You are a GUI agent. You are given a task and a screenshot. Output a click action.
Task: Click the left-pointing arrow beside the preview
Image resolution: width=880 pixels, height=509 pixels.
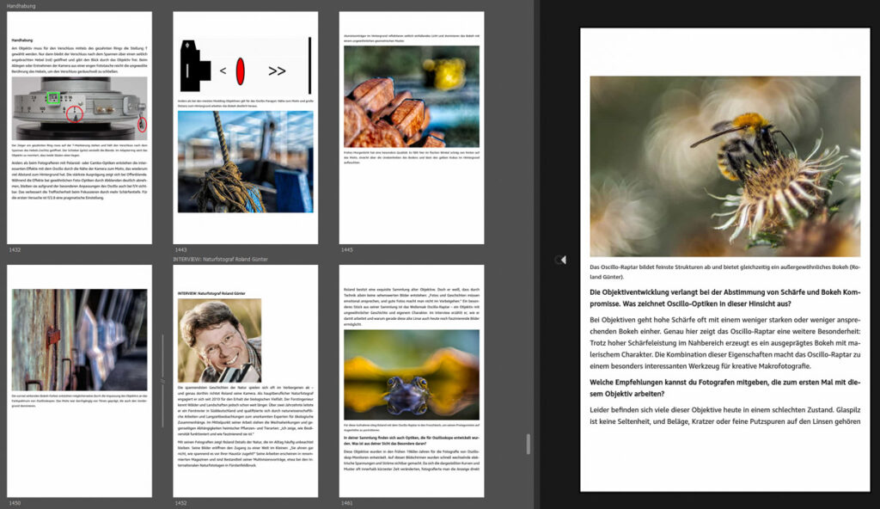point(563,260)
